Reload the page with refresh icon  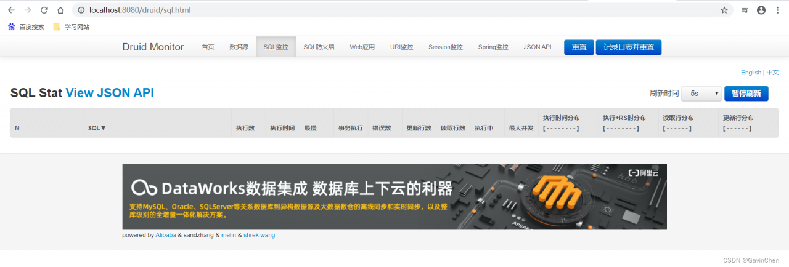(44, 10)
